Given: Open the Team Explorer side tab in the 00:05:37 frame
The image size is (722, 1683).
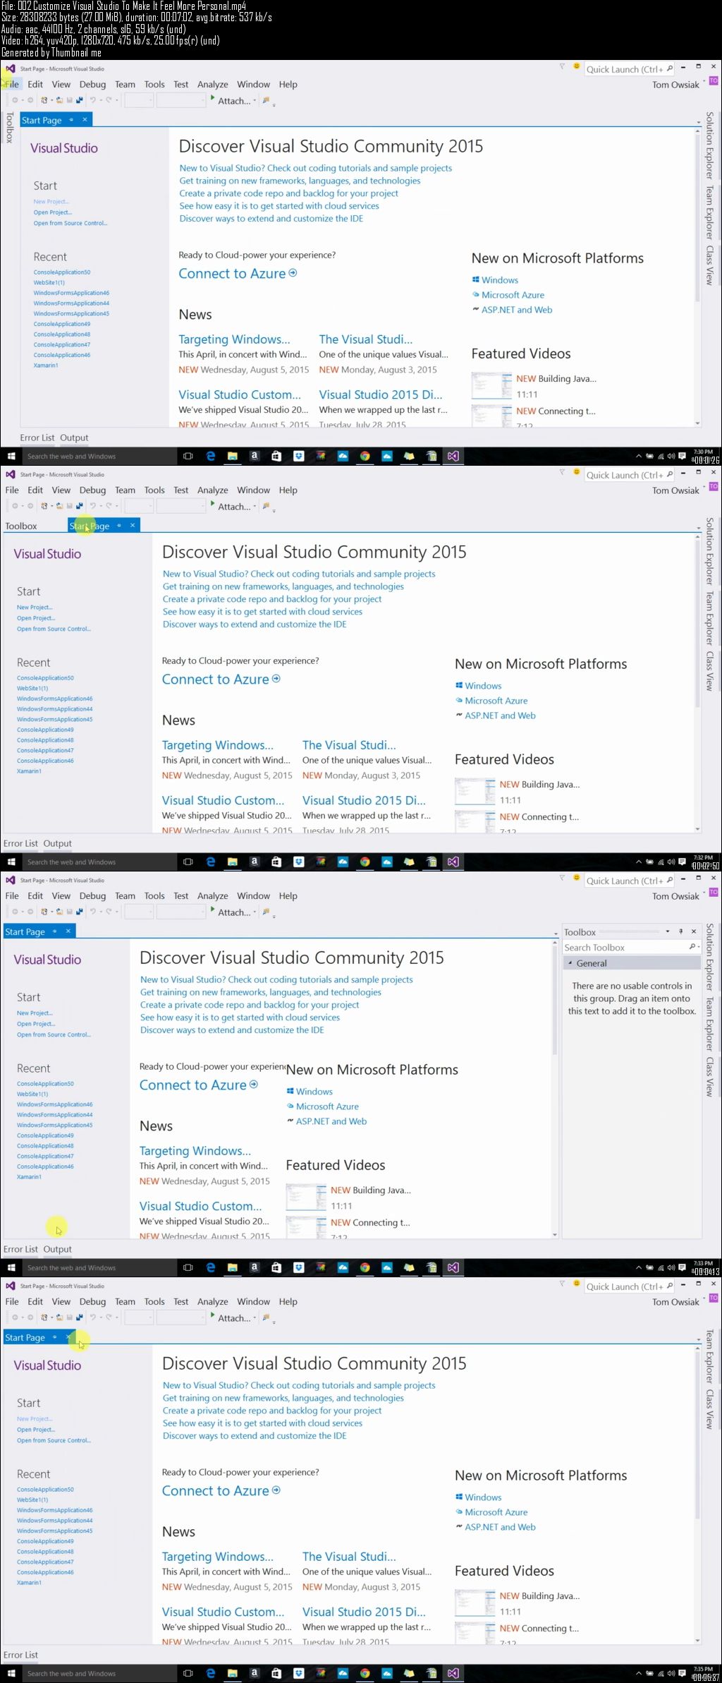Looking at the screenshot, I should (x=709, y=1356).
